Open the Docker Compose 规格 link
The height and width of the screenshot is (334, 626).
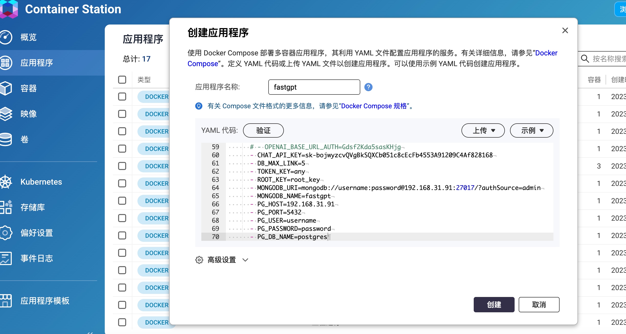tap(374, 106)
